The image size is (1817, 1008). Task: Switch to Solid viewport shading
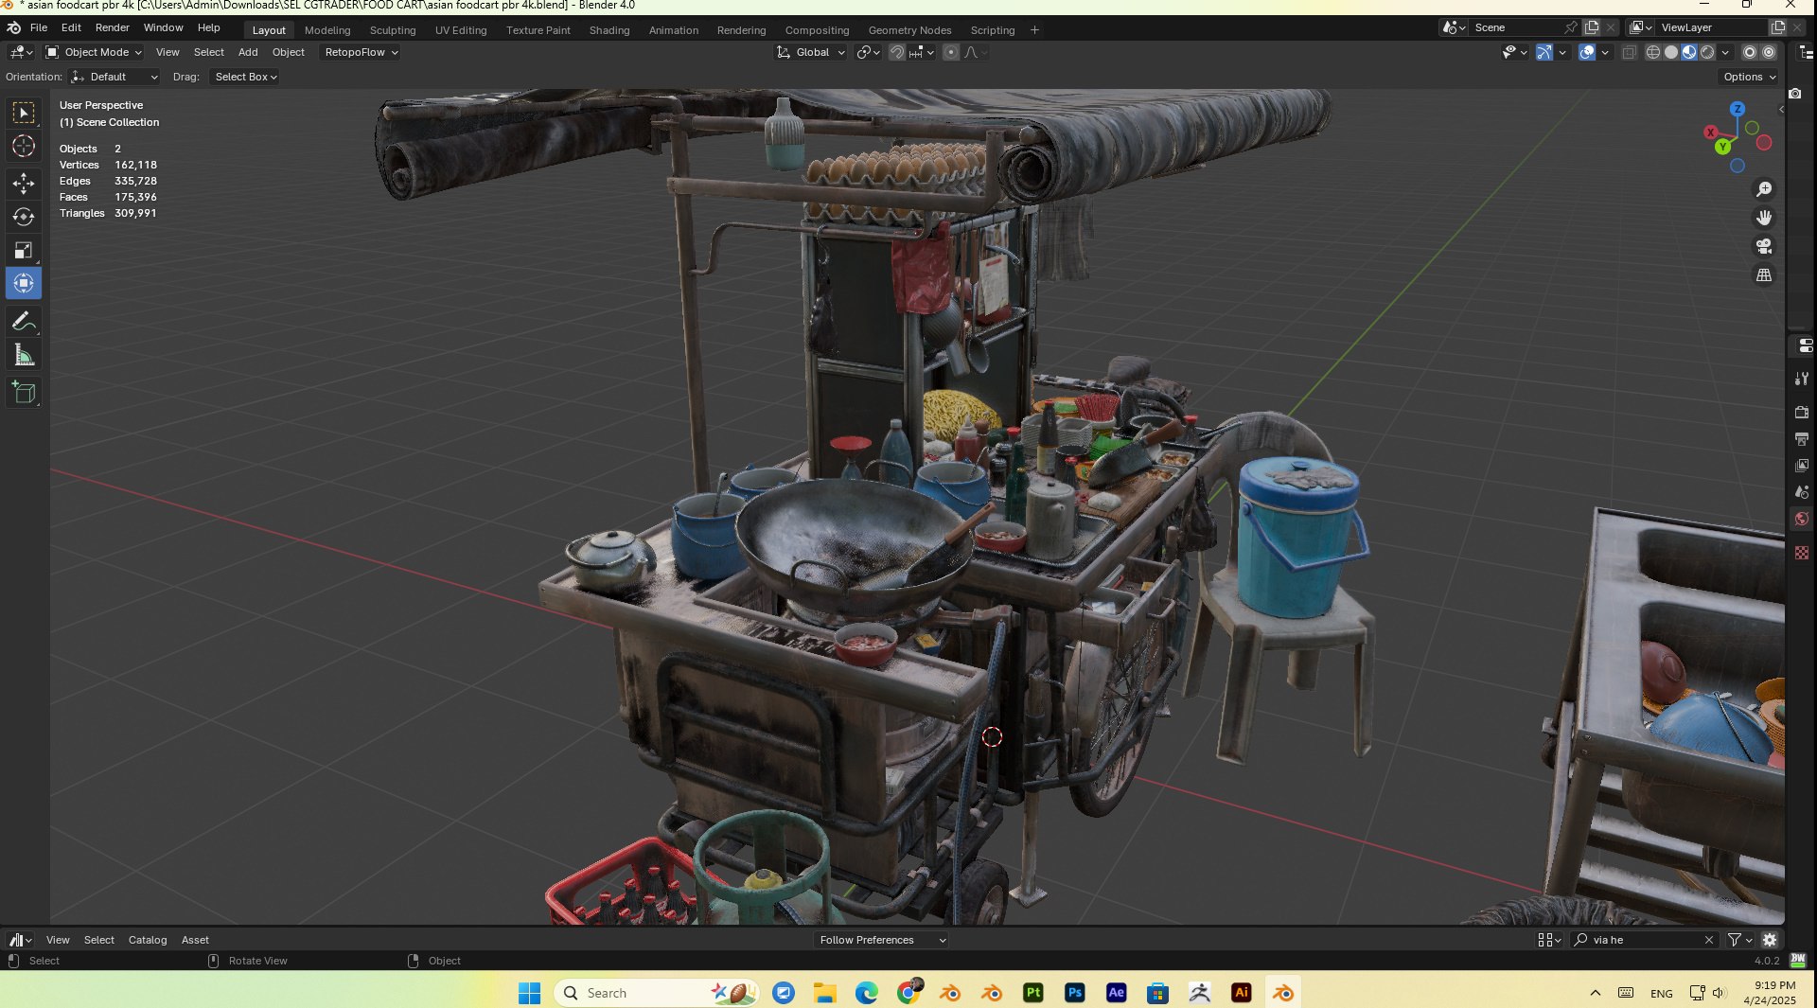(1671, 52)
